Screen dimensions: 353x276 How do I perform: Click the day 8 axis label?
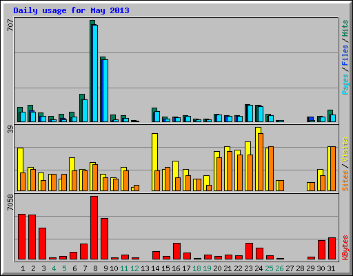pyautogui.click(x=95, y=268)
